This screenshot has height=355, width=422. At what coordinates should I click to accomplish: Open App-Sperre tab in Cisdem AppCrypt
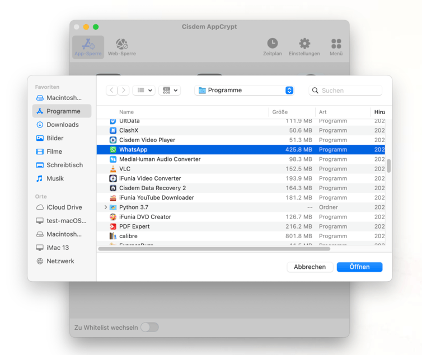coord(88,47)
